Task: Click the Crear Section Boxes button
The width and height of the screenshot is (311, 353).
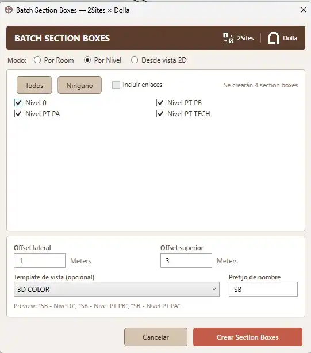Action: point(248,337)
